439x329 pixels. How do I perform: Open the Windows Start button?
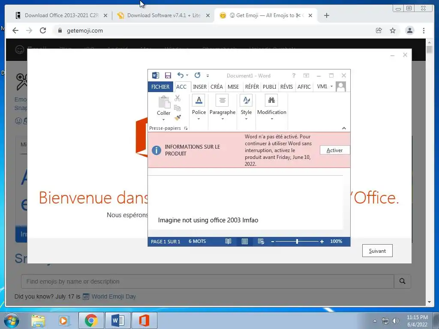pyautogui.click(x=11, y=320)
